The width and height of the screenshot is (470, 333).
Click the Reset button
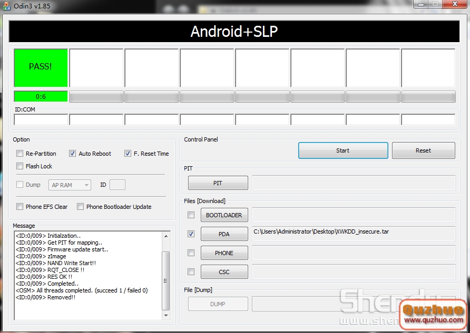pos(423,150)
